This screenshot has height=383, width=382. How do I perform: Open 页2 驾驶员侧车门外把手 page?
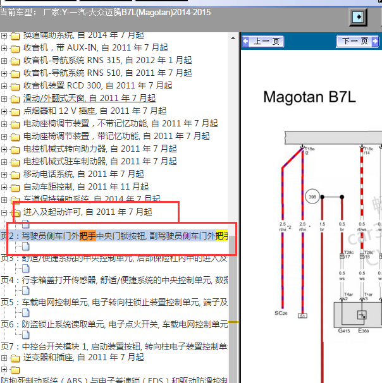tap(114, 236)
